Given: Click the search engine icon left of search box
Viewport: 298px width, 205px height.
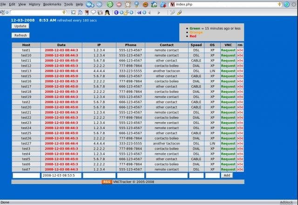Looking at the screenshot, I should point(2,13).
